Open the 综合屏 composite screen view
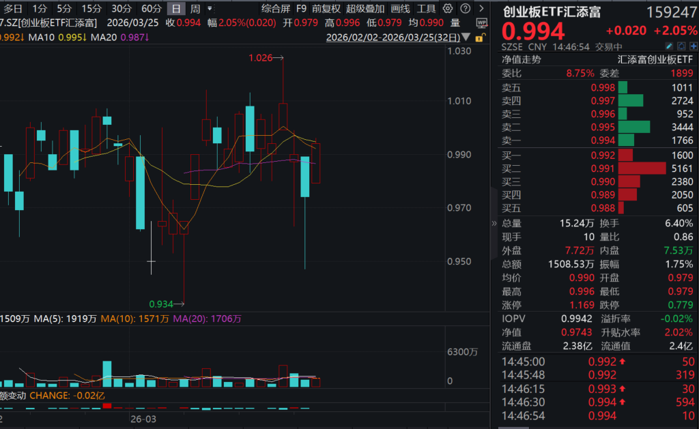 coord(276,9)
